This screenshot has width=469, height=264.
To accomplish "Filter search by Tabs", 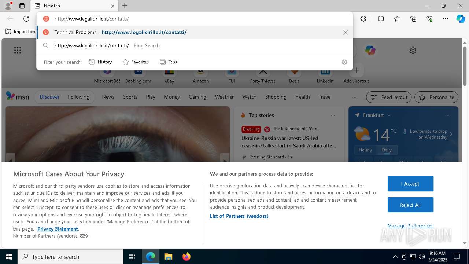I will tap(168, 62).
